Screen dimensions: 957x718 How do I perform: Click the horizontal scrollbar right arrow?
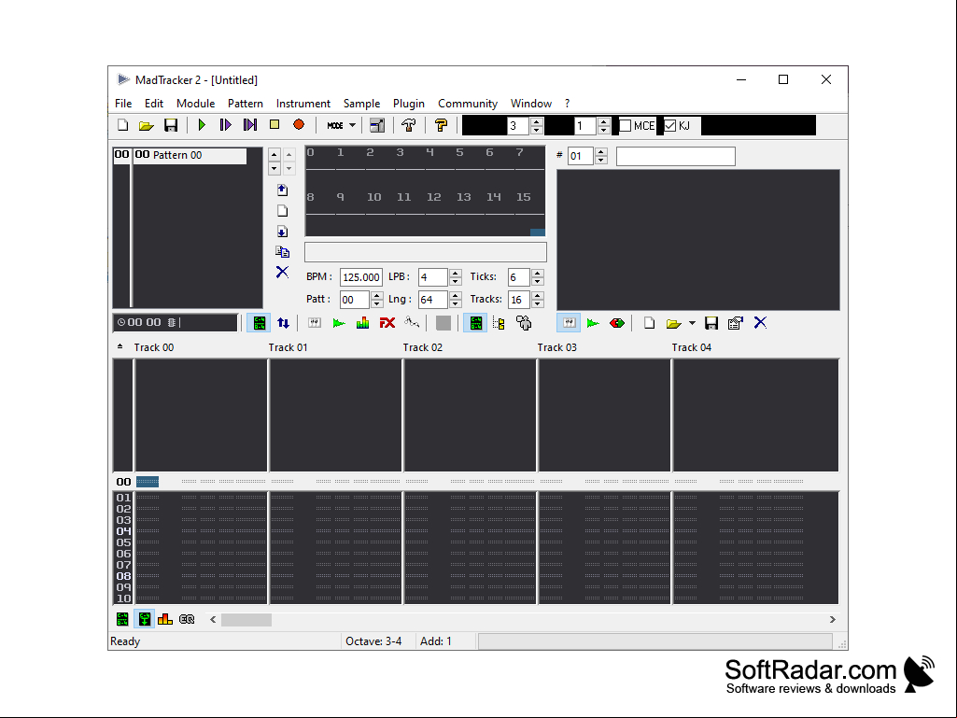tap(833, 620)
